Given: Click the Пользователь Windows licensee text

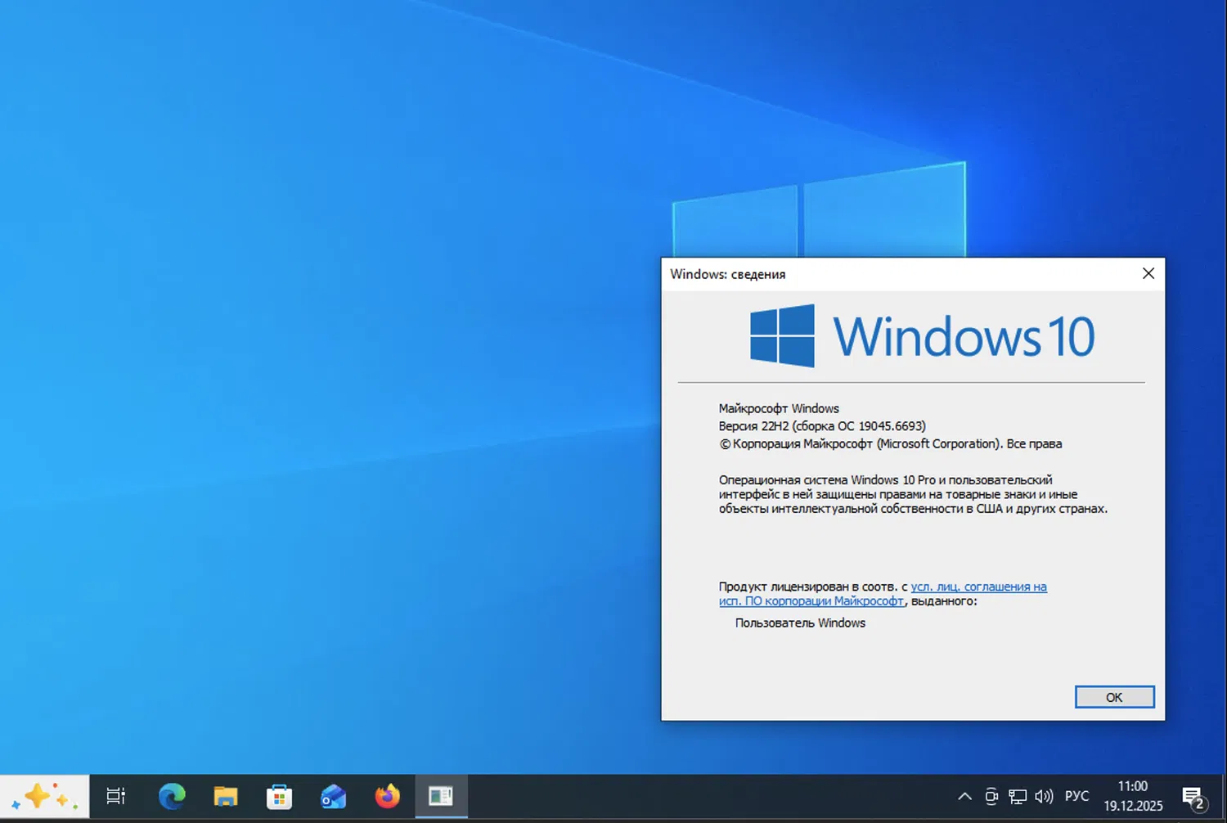Looking at the screenshot, I should (x=799, y=623).
